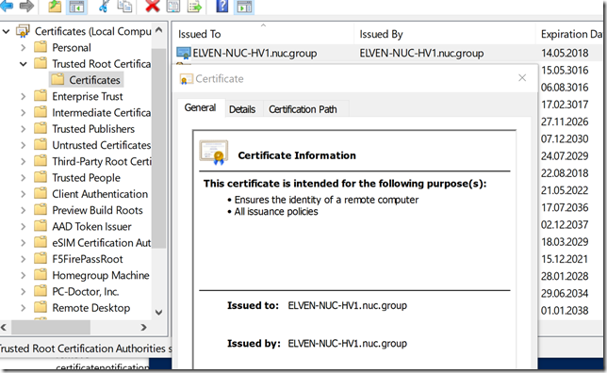This screenshot has height=373, width=607.
Task: Click the 'Issued by:' value in dialog
Action: (x=347, y=343)
